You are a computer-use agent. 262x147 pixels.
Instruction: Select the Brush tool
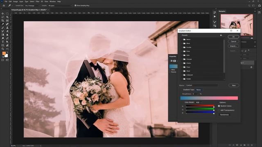click(3, 28)
